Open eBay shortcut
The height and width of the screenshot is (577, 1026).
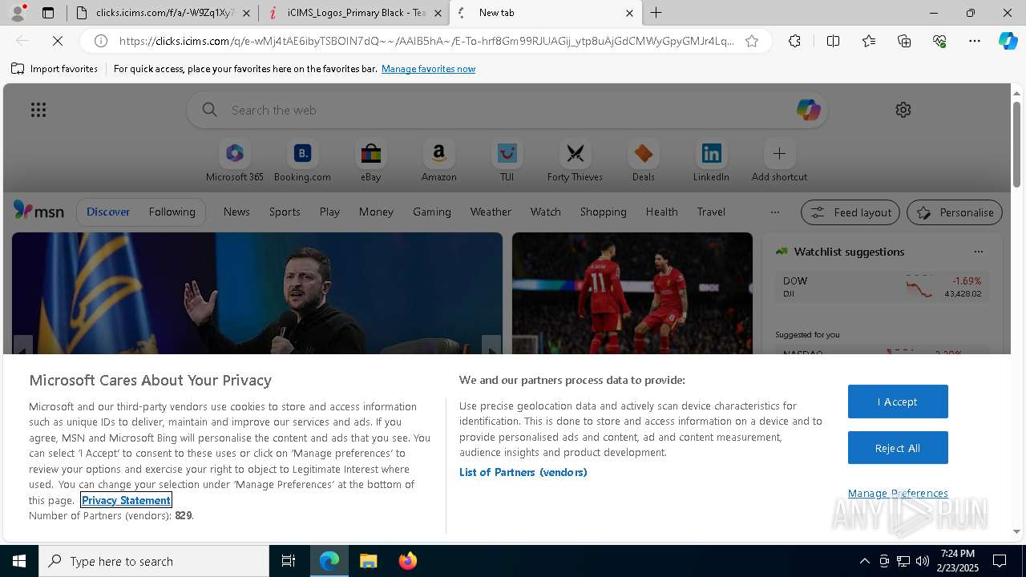tap(370, 161)
